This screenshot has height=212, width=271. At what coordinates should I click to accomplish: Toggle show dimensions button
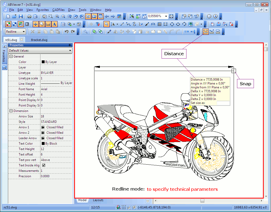48,24
